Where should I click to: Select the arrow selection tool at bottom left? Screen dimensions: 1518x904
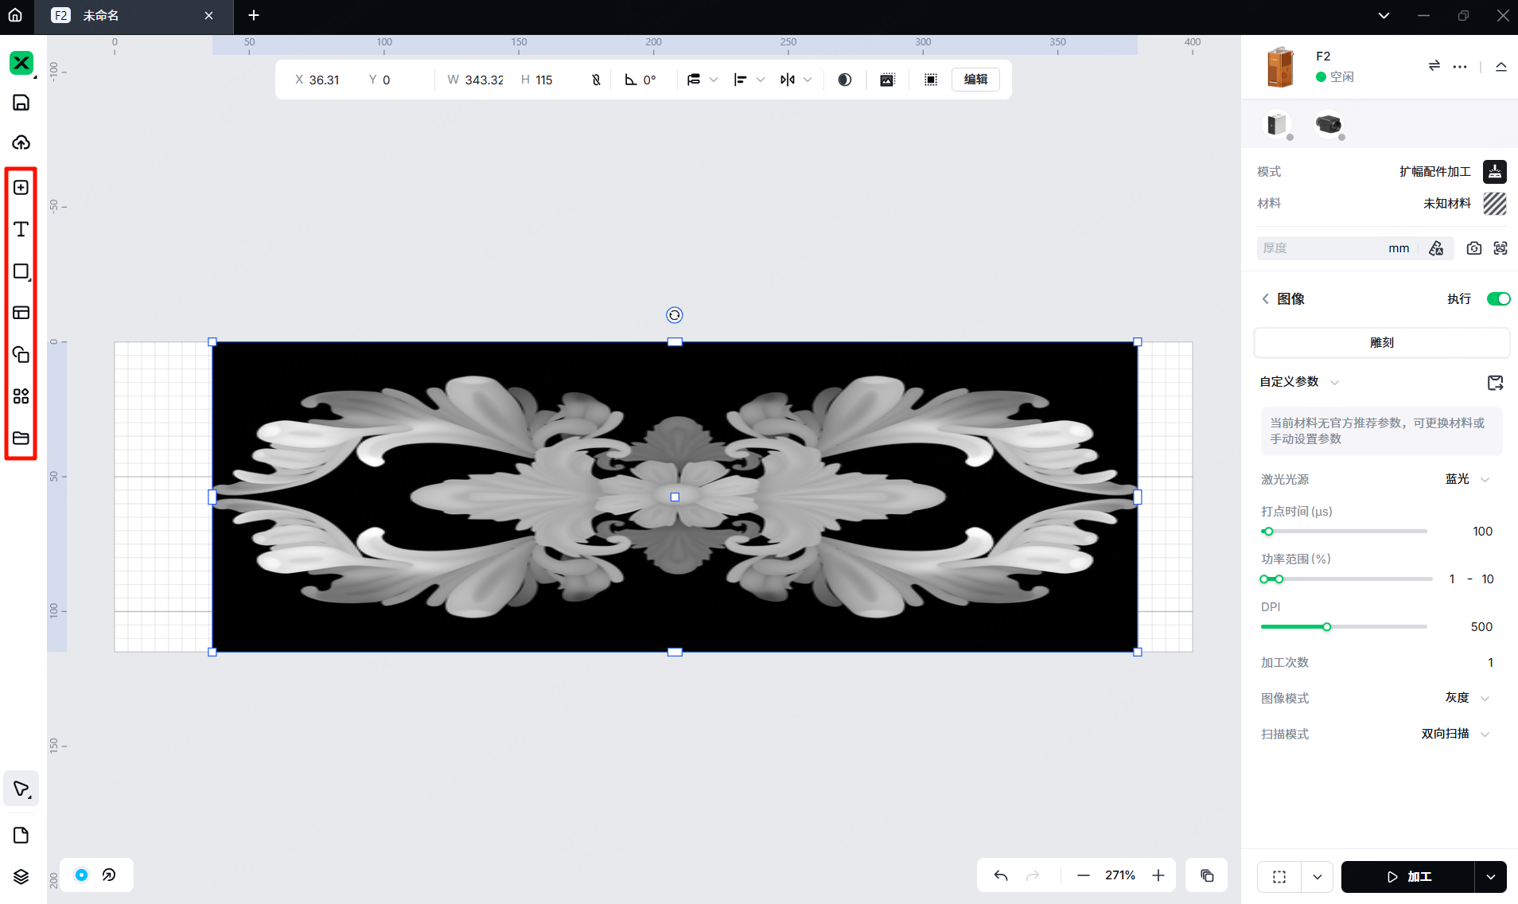21,788
